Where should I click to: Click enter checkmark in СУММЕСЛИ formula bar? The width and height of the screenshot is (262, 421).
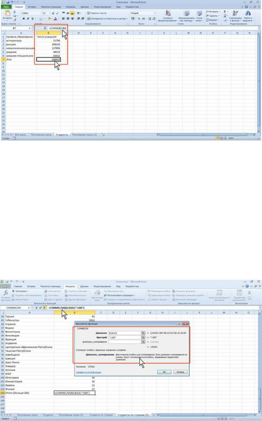(x=40, y=308)
